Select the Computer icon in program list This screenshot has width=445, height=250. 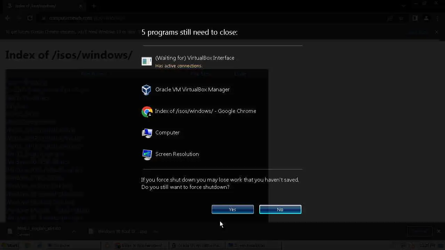[147, 133]
